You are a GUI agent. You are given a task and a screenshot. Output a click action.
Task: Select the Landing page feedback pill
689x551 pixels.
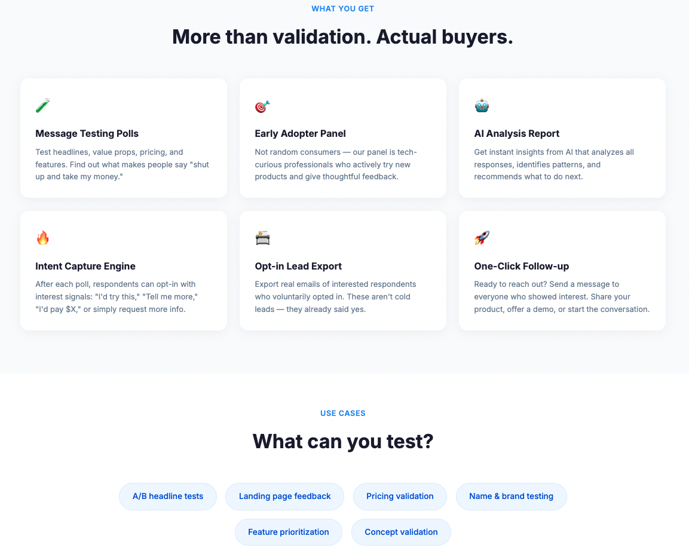(x=284, y=496)
